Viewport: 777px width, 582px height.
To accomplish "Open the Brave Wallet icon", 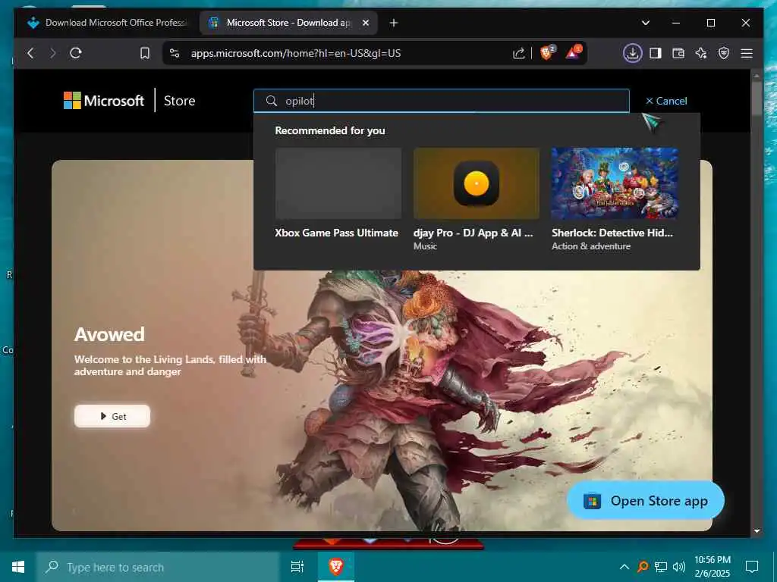I will pos(678,53).
